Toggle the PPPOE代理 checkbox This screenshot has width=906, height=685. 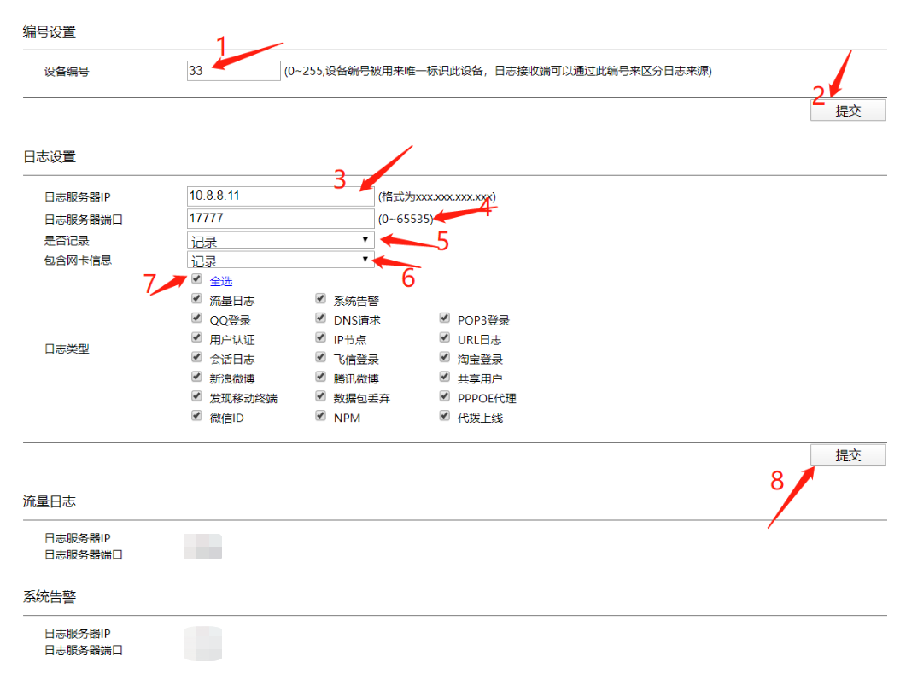click(x=444, y=396)
